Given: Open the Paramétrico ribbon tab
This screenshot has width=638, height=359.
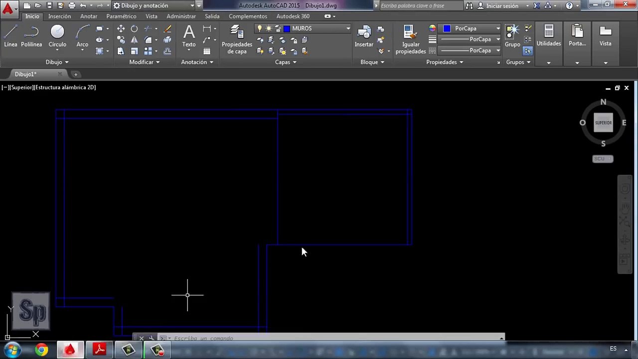Looking at the screenshot, I should pyautogui.click(x=121, y=16).
